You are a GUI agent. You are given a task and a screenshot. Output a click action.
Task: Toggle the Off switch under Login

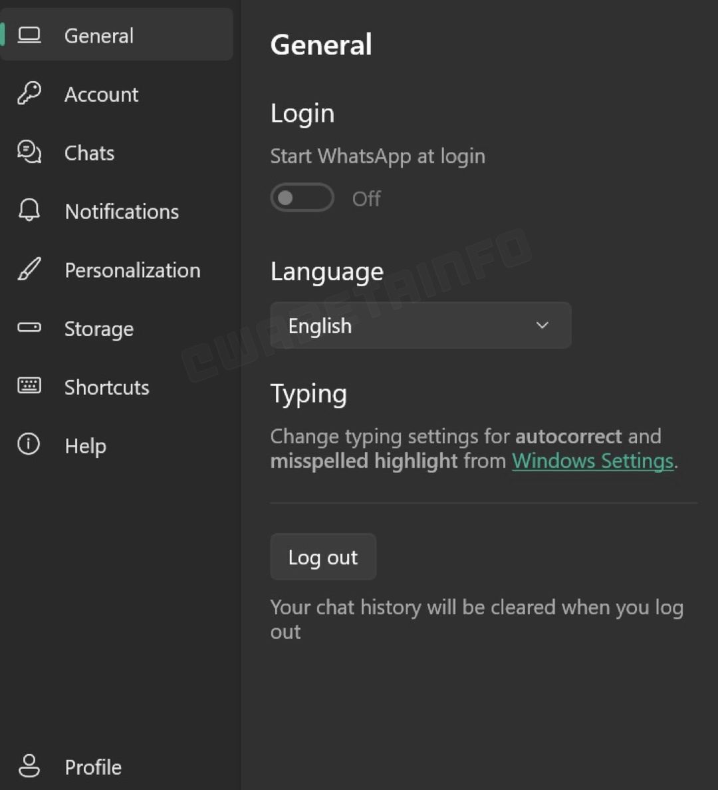pos(301,198)
